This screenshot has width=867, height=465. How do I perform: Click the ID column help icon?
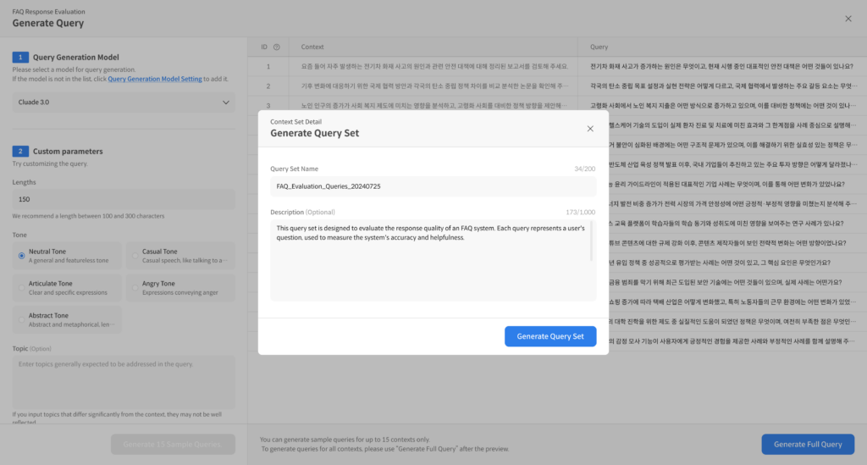point(277,47)
